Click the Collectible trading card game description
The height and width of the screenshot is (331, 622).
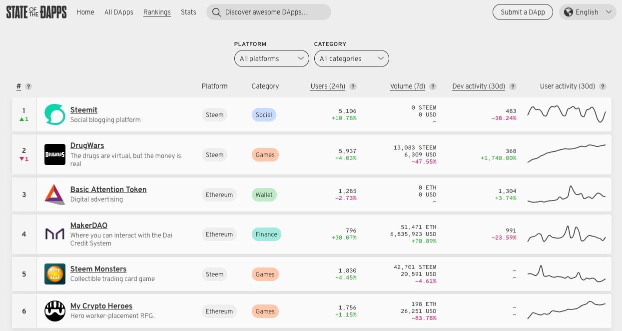coord(112,279)
